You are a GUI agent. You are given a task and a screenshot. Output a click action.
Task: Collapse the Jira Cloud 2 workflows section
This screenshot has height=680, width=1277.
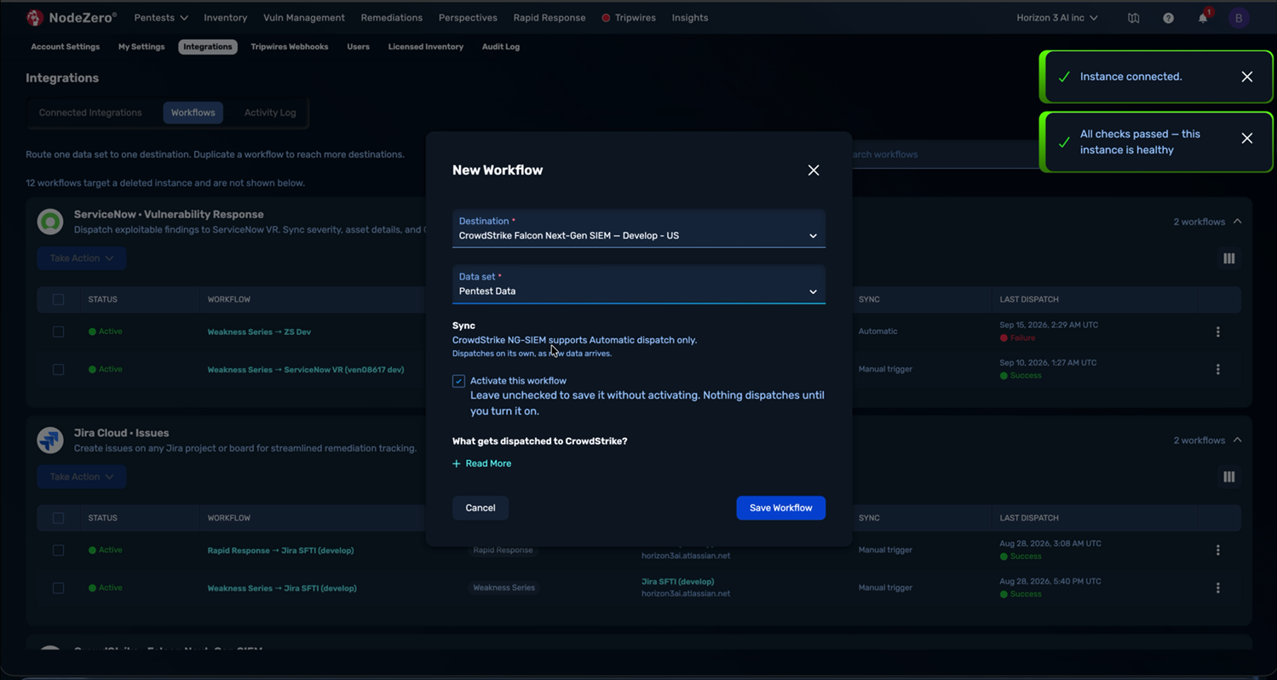tap(1207, 441)
